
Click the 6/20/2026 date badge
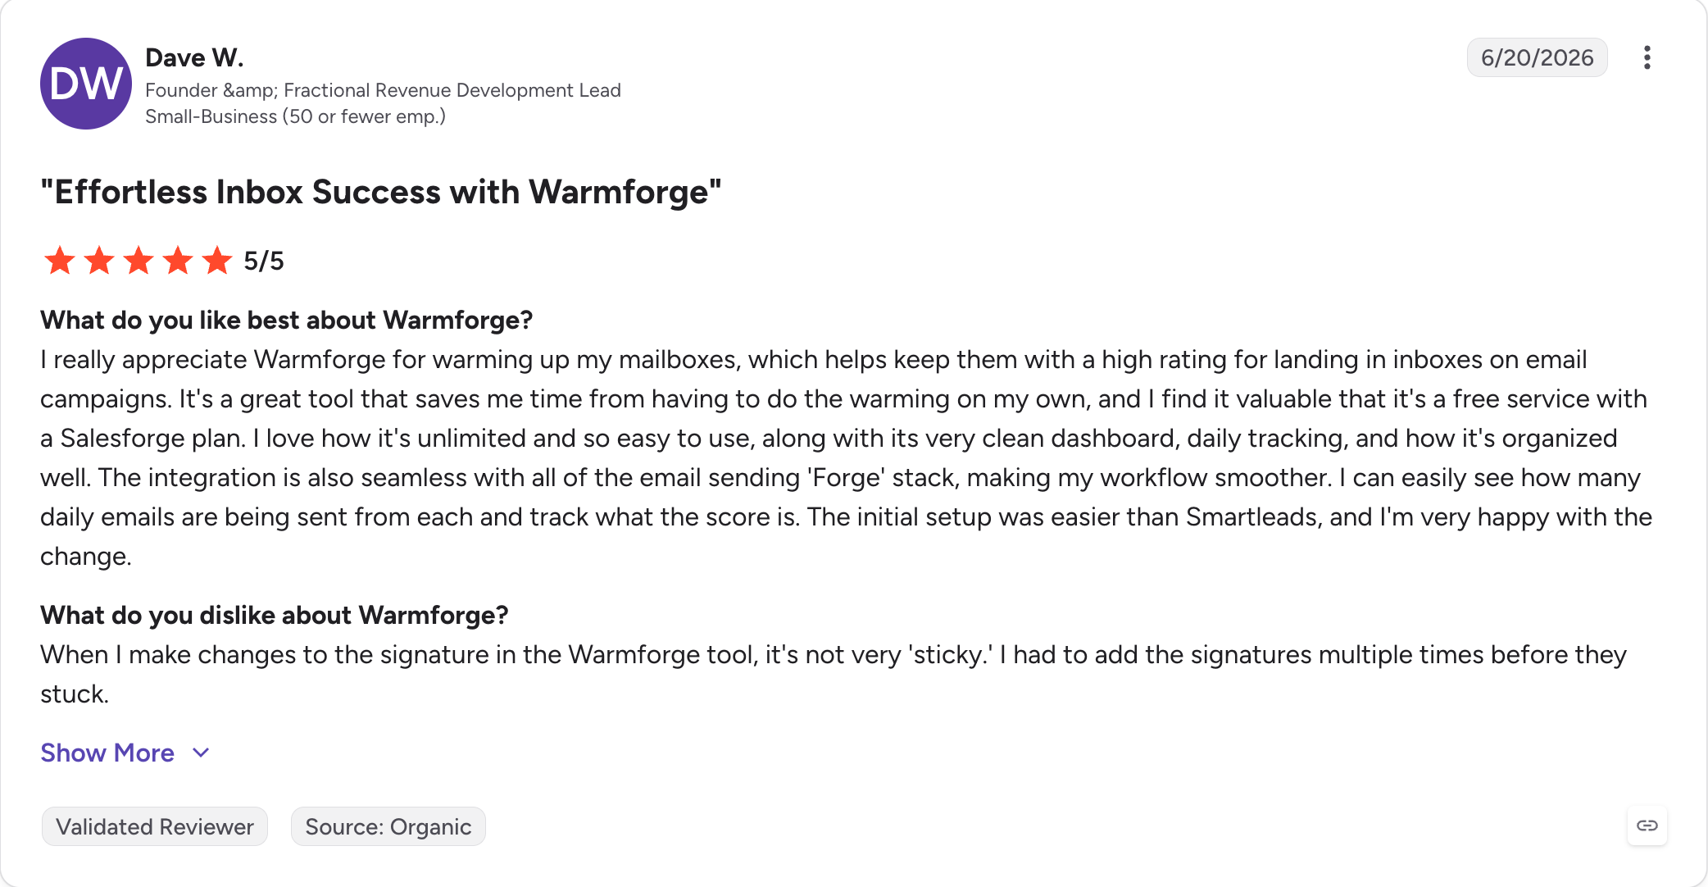pos(1537,57)
